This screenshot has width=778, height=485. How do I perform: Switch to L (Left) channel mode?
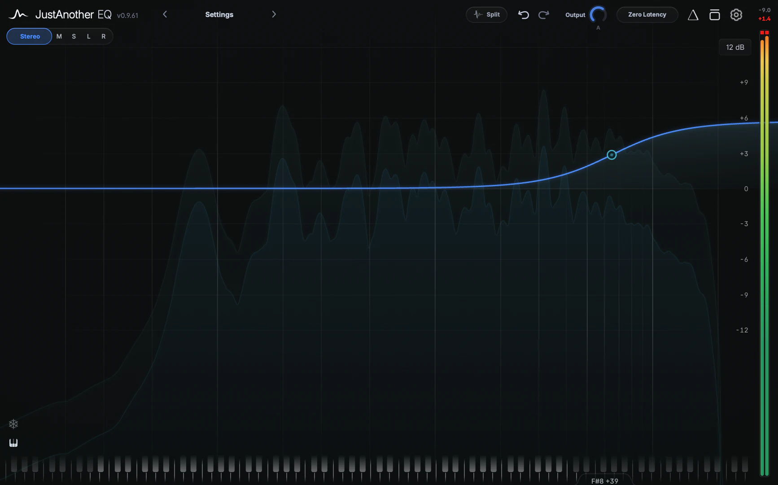pyautogui.click(x=89, y=36)
